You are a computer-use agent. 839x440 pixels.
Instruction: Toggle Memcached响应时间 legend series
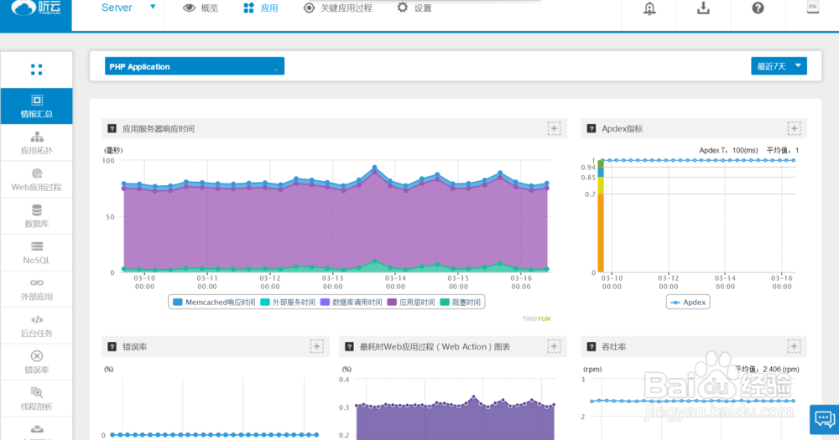click(214, 302)
